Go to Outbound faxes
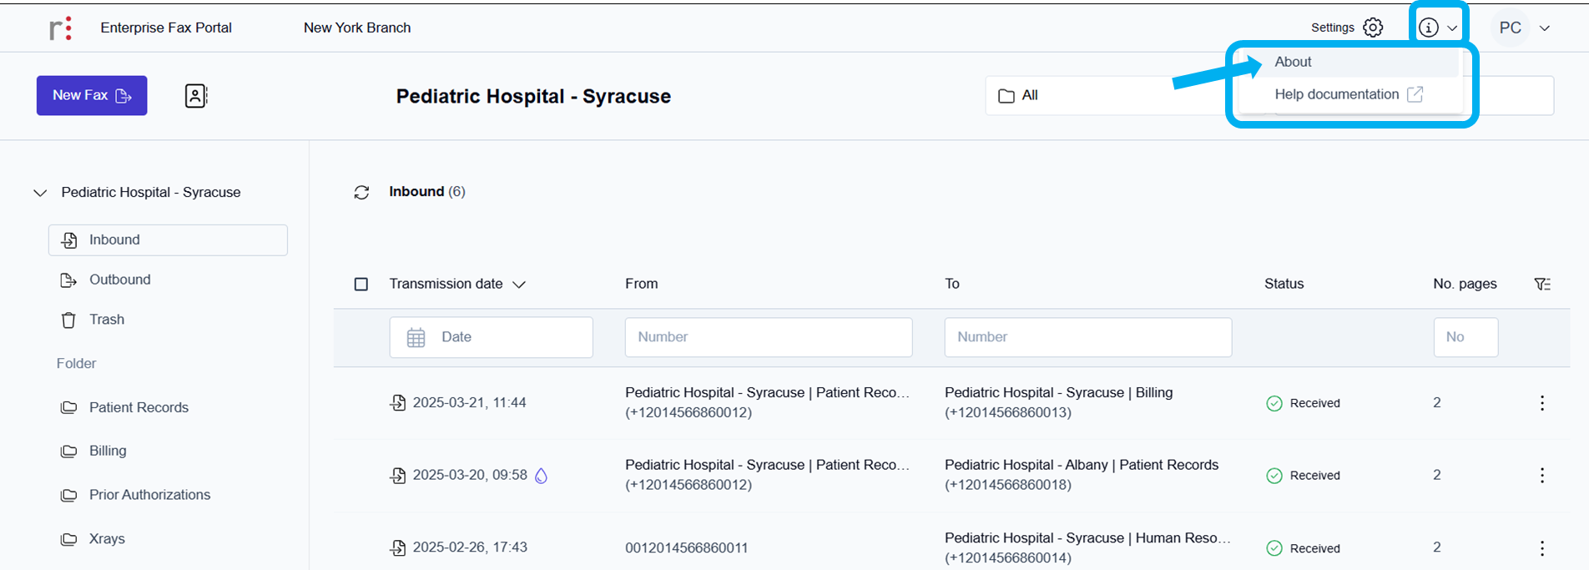Viewport: 1589px width, 570px height. coord(119,280)
